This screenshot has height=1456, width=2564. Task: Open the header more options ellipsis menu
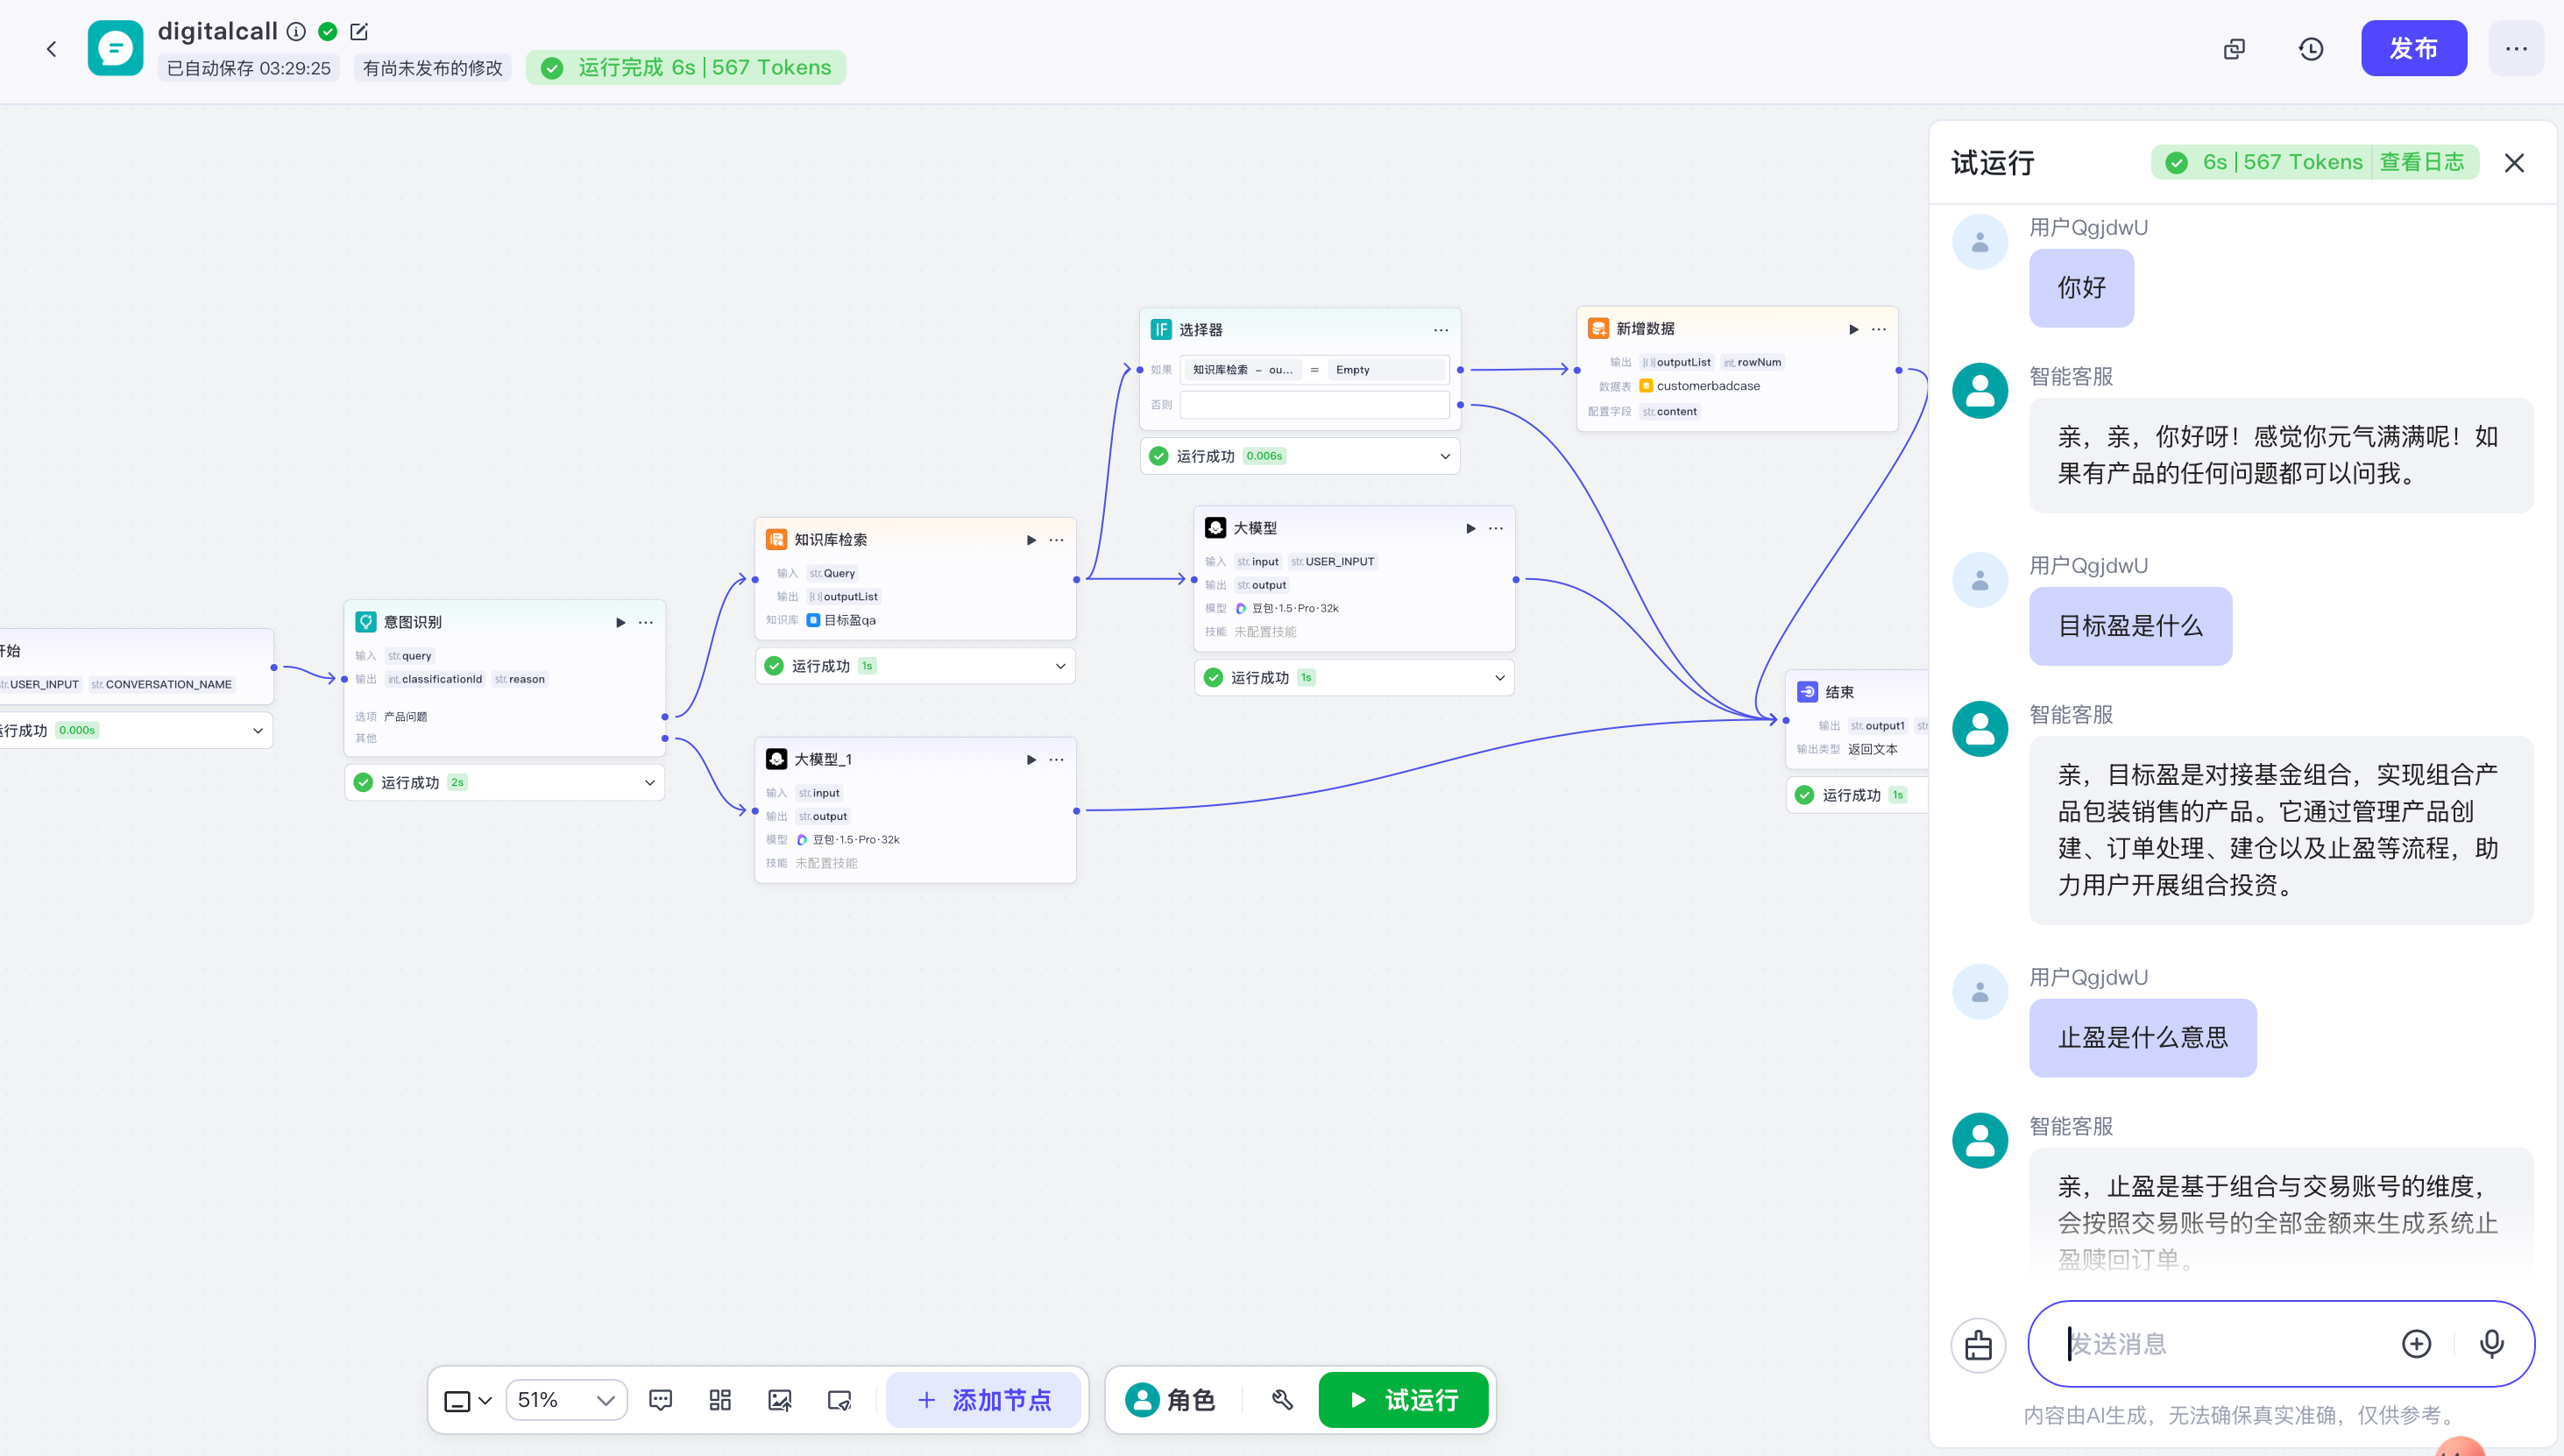2516,48
